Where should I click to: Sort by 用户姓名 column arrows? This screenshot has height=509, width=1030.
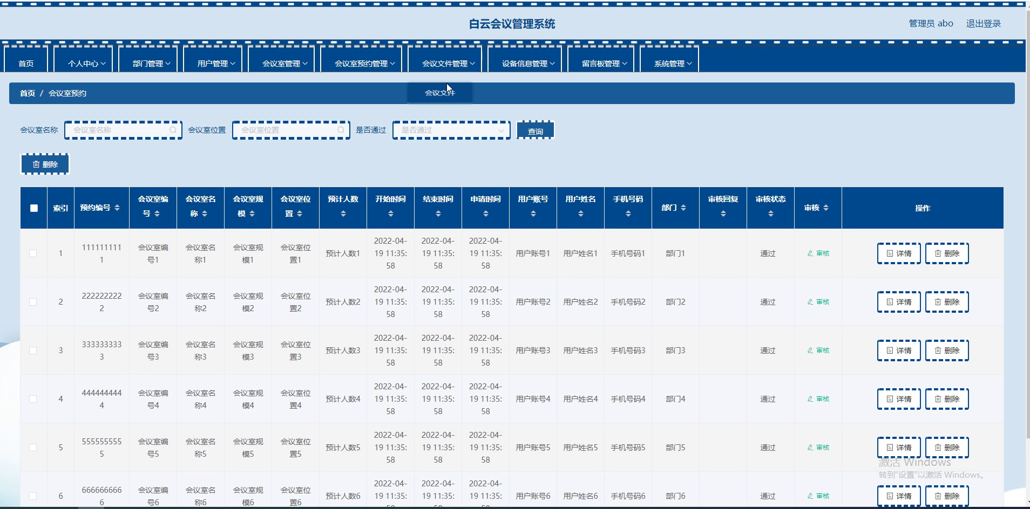(x=581, y=214)
